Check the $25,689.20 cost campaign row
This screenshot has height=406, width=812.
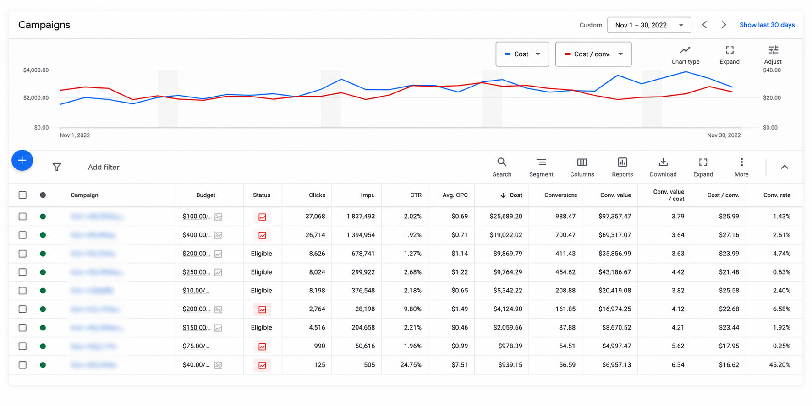[x=22, y=217]
